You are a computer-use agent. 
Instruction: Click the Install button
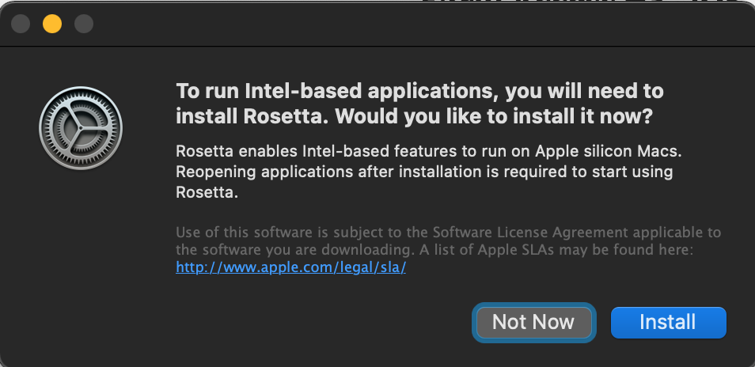668,322
